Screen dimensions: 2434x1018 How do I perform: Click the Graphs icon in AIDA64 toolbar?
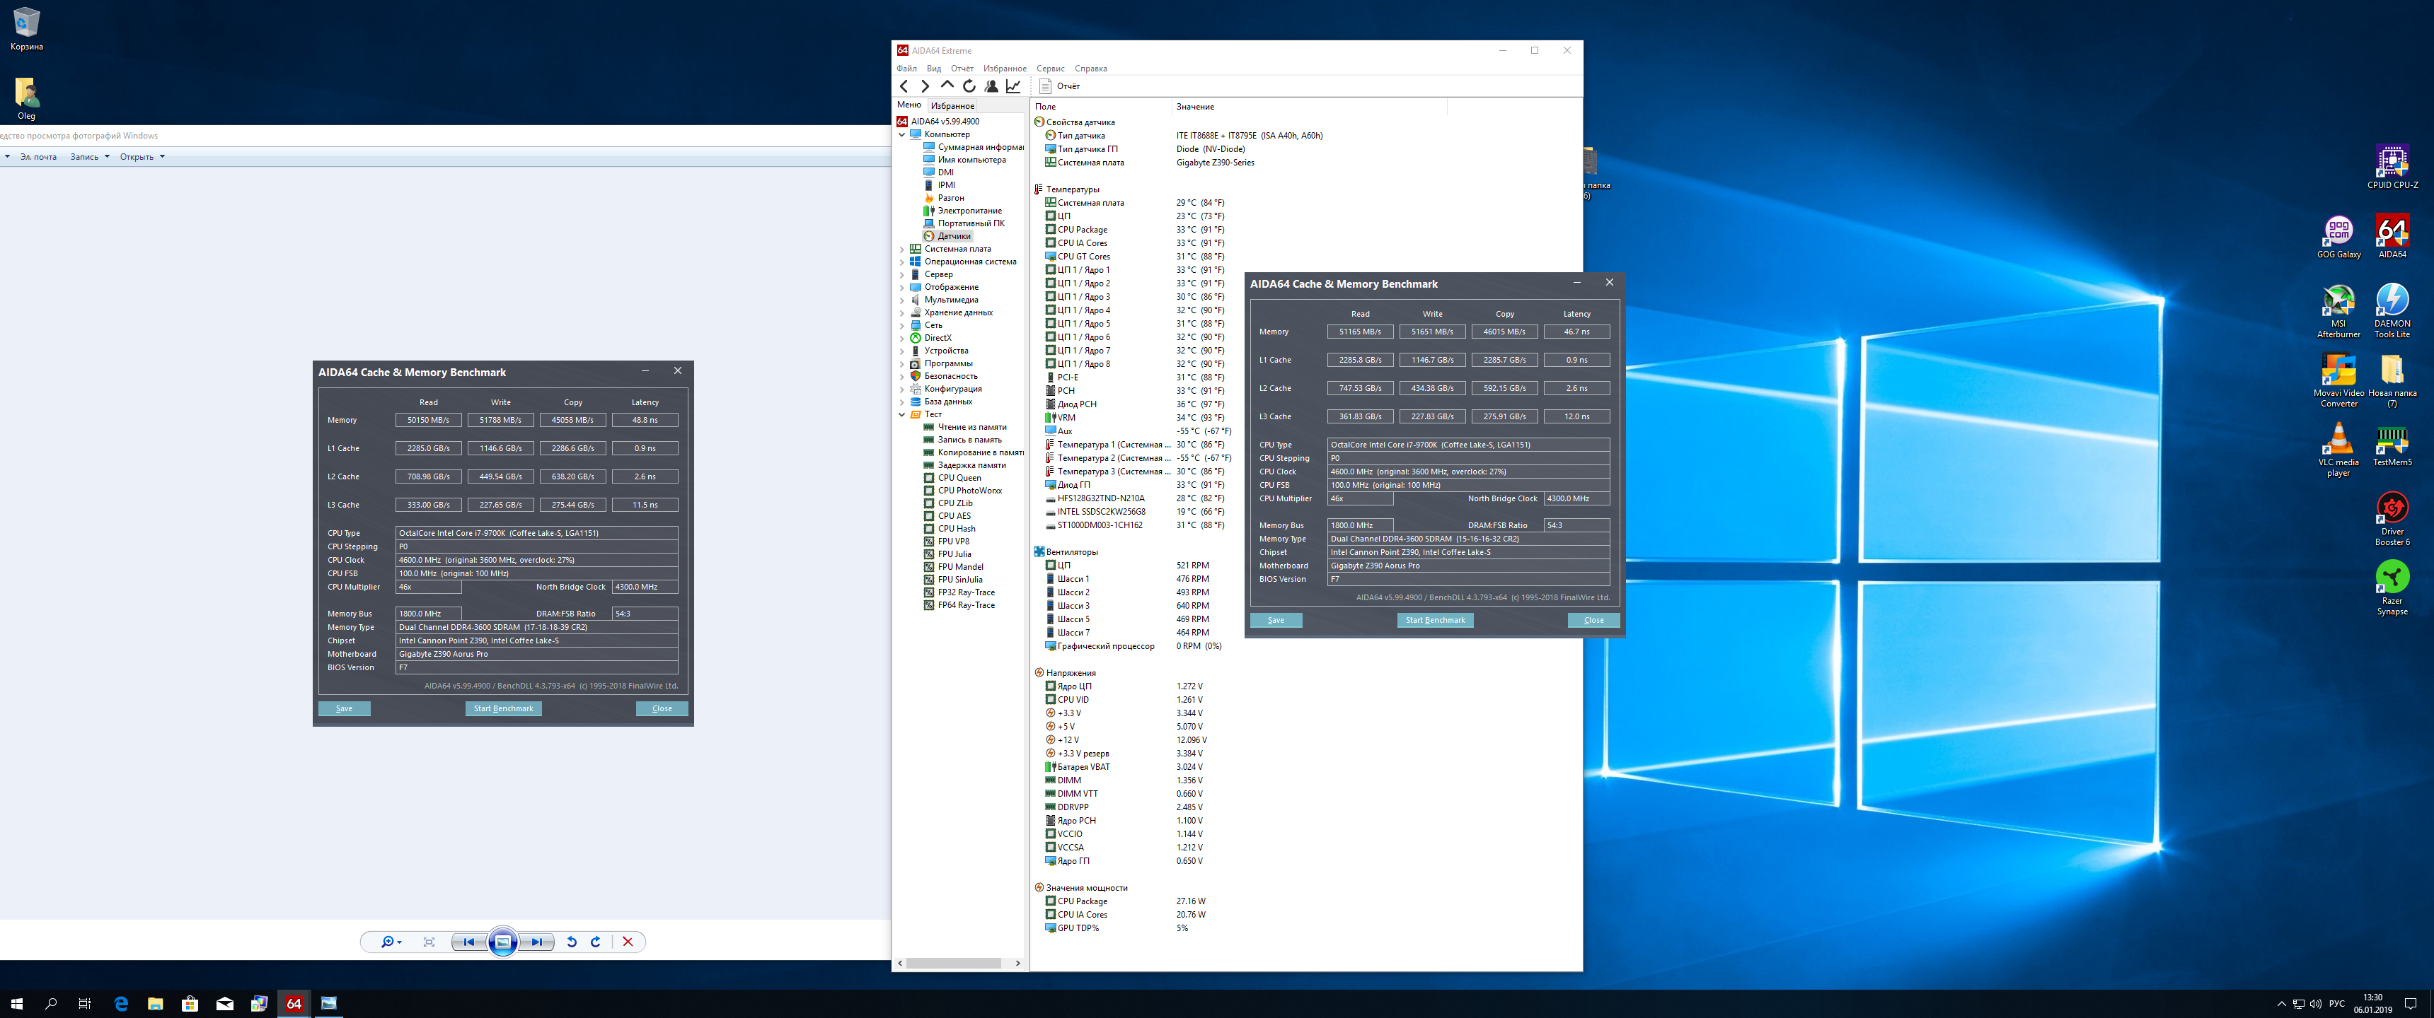(1013, 86)
